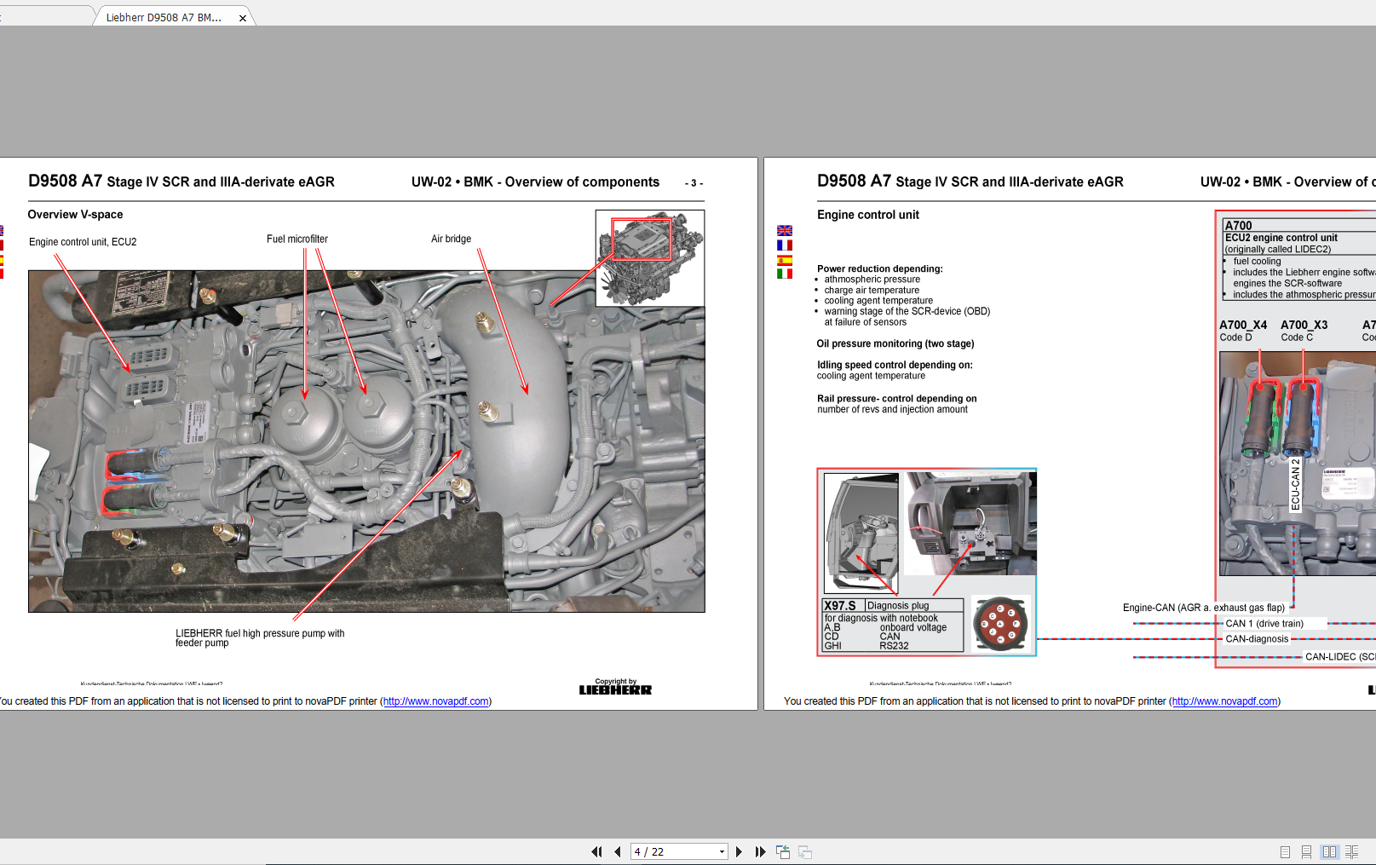Screen dimensions: 1376x865
Task: Step back to the previous page
Action: [618, 851]
